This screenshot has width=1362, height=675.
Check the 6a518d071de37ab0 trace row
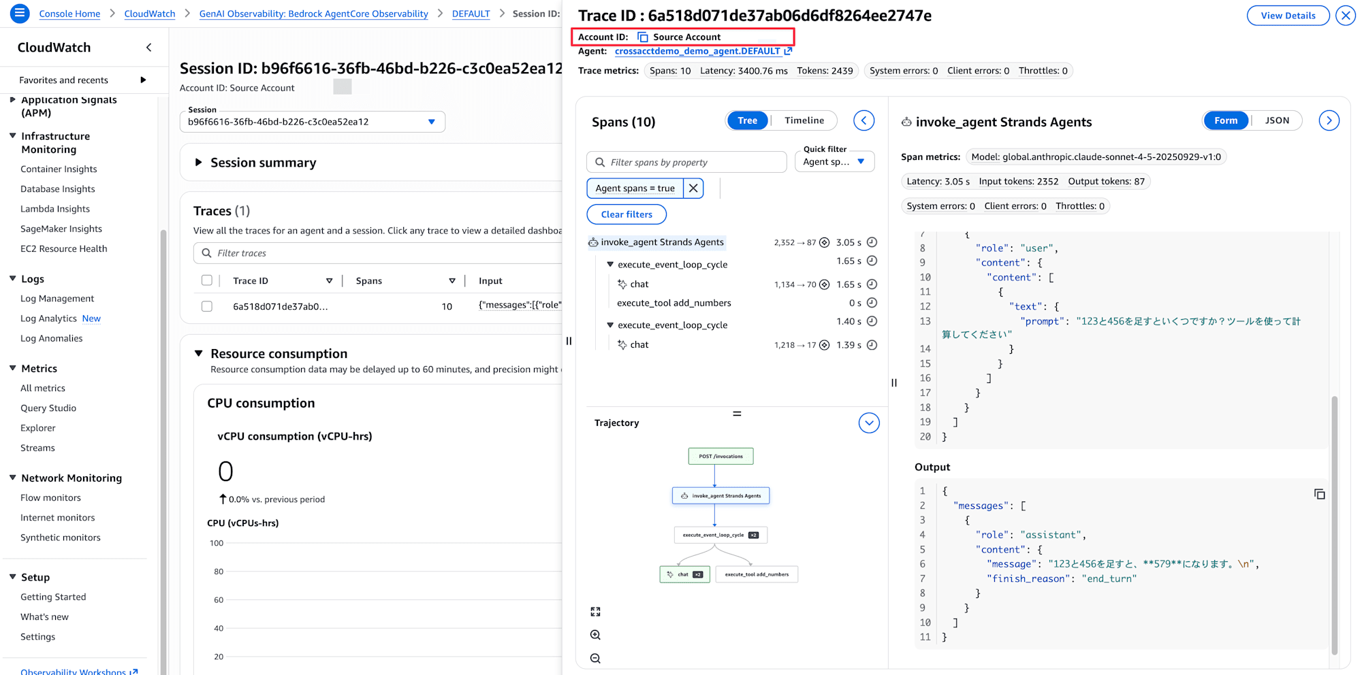click(x=207, y=306)
